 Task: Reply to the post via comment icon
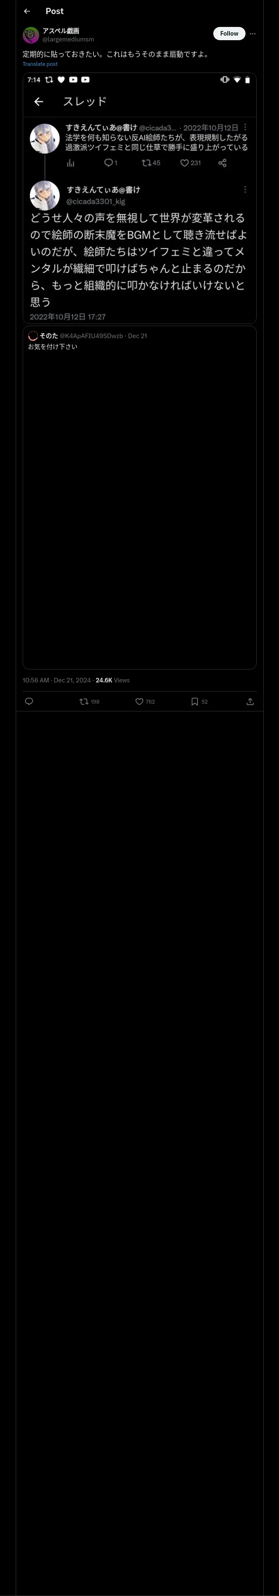(29, 701)
